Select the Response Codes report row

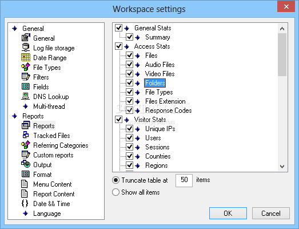pos(169,110)
